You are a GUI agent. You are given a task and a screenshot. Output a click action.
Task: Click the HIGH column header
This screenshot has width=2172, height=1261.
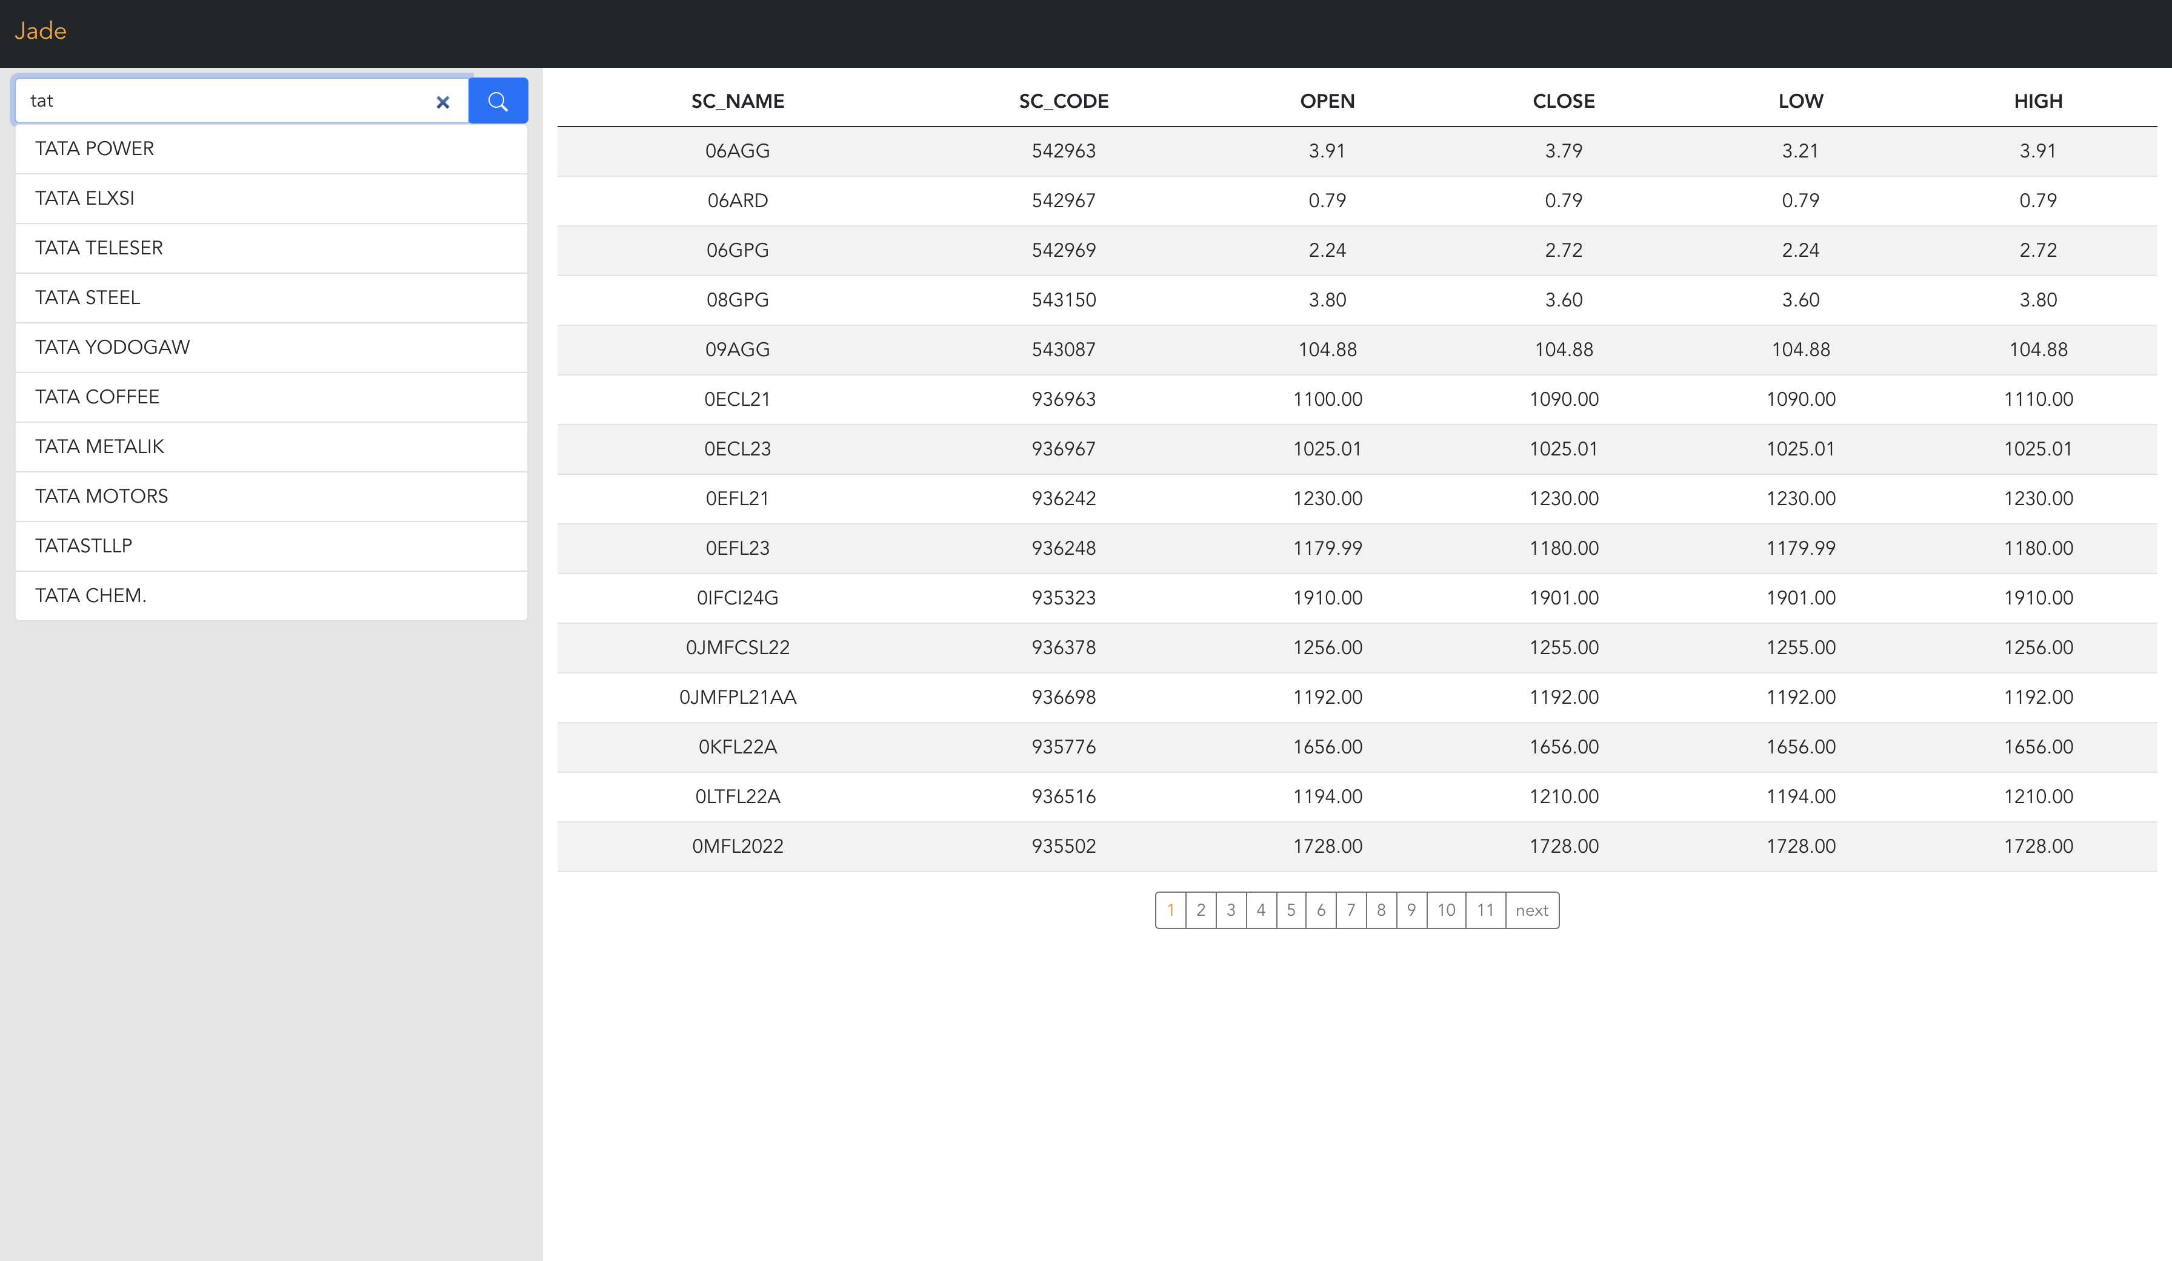pos(2037,101)
